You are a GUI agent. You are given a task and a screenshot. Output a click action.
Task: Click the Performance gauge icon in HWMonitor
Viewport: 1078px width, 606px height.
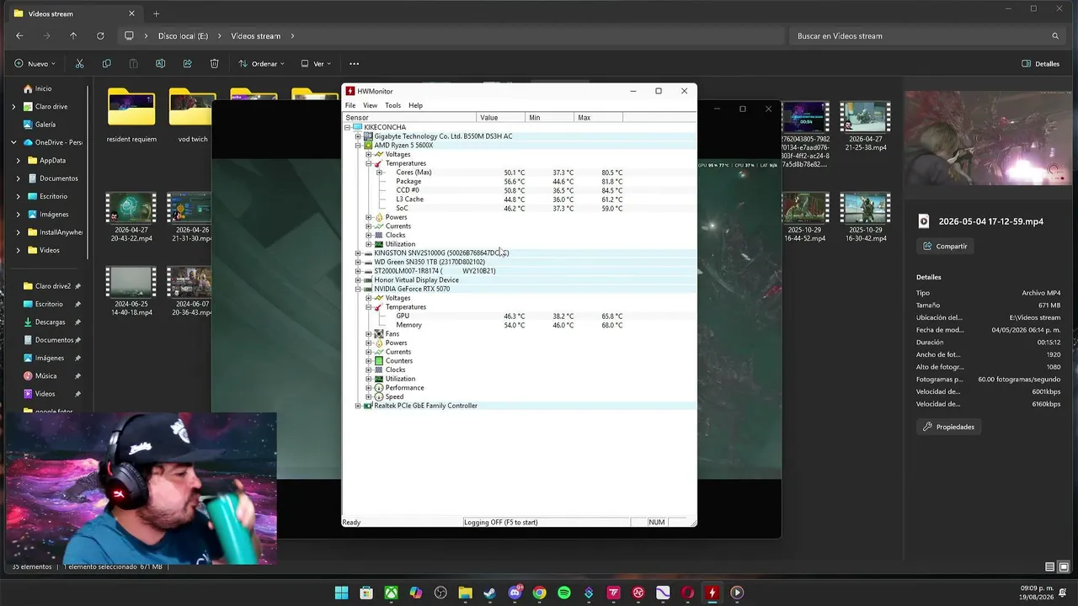coord(379,388)
